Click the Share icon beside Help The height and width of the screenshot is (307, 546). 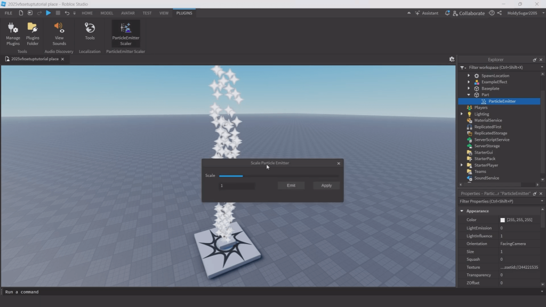point(499,13)
